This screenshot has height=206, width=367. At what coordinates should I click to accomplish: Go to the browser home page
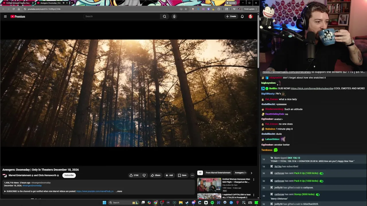19,9
